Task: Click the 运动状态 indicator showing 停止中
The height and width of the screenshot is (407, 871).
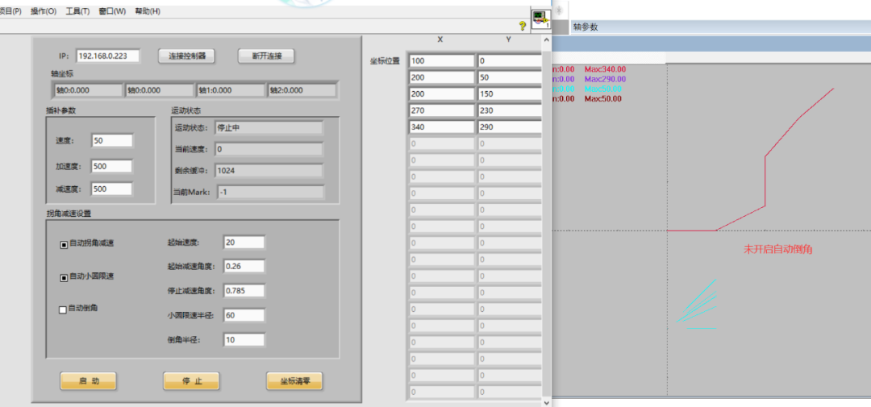Action: 269,127
